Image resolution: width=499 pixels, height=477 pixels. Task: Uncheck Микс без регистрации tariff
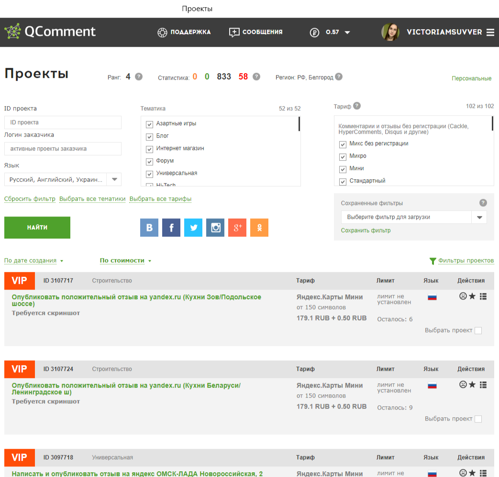tap(343, 144)
